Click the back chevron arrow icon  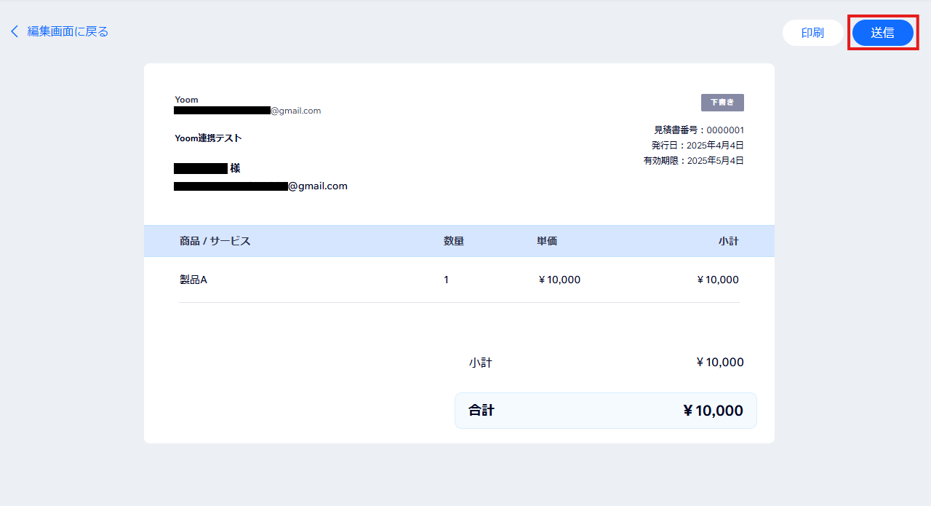click(14, 31)
